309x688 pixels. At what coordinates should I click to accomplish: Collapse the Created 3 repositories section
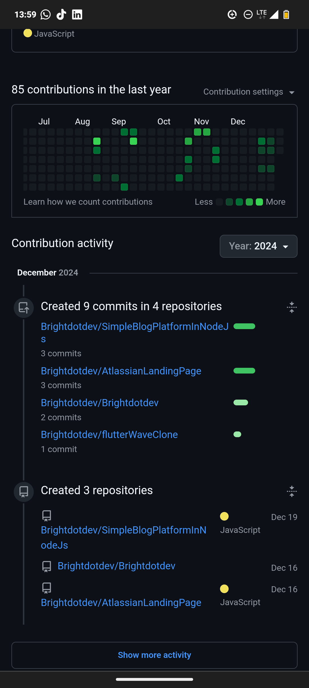point(291,491)
